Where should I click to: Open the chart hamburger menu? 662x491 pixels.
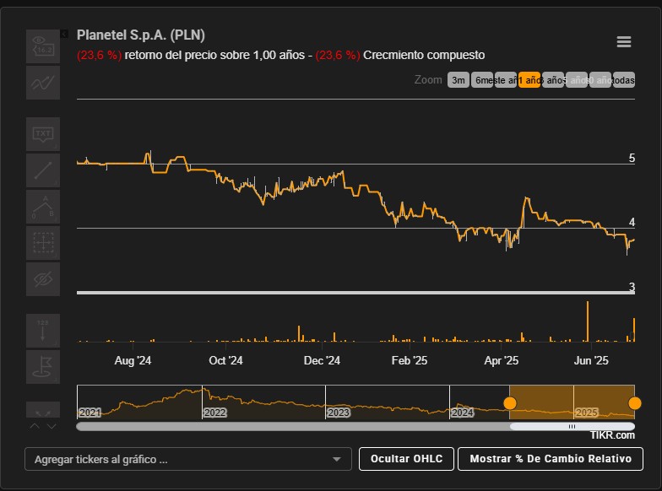[x=624, y=43]
